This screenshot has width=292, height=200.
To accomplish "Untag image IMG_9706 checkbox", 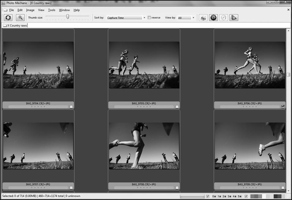I will 283,107.
